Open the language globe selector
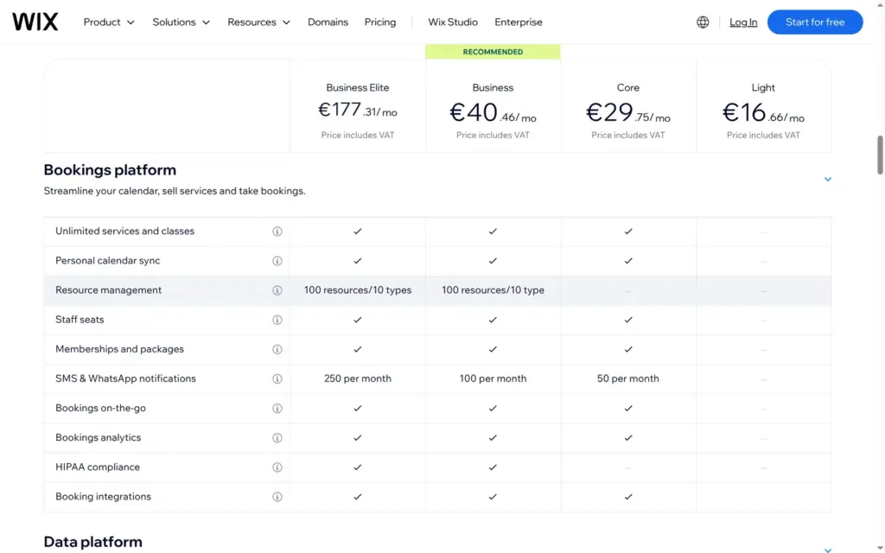Screen dimensions: 885x553 pos(703,22)
